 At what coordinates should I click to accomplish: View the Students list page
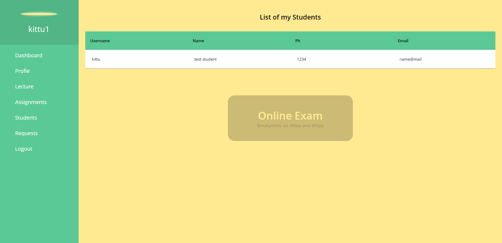click(x=26, y=118)
